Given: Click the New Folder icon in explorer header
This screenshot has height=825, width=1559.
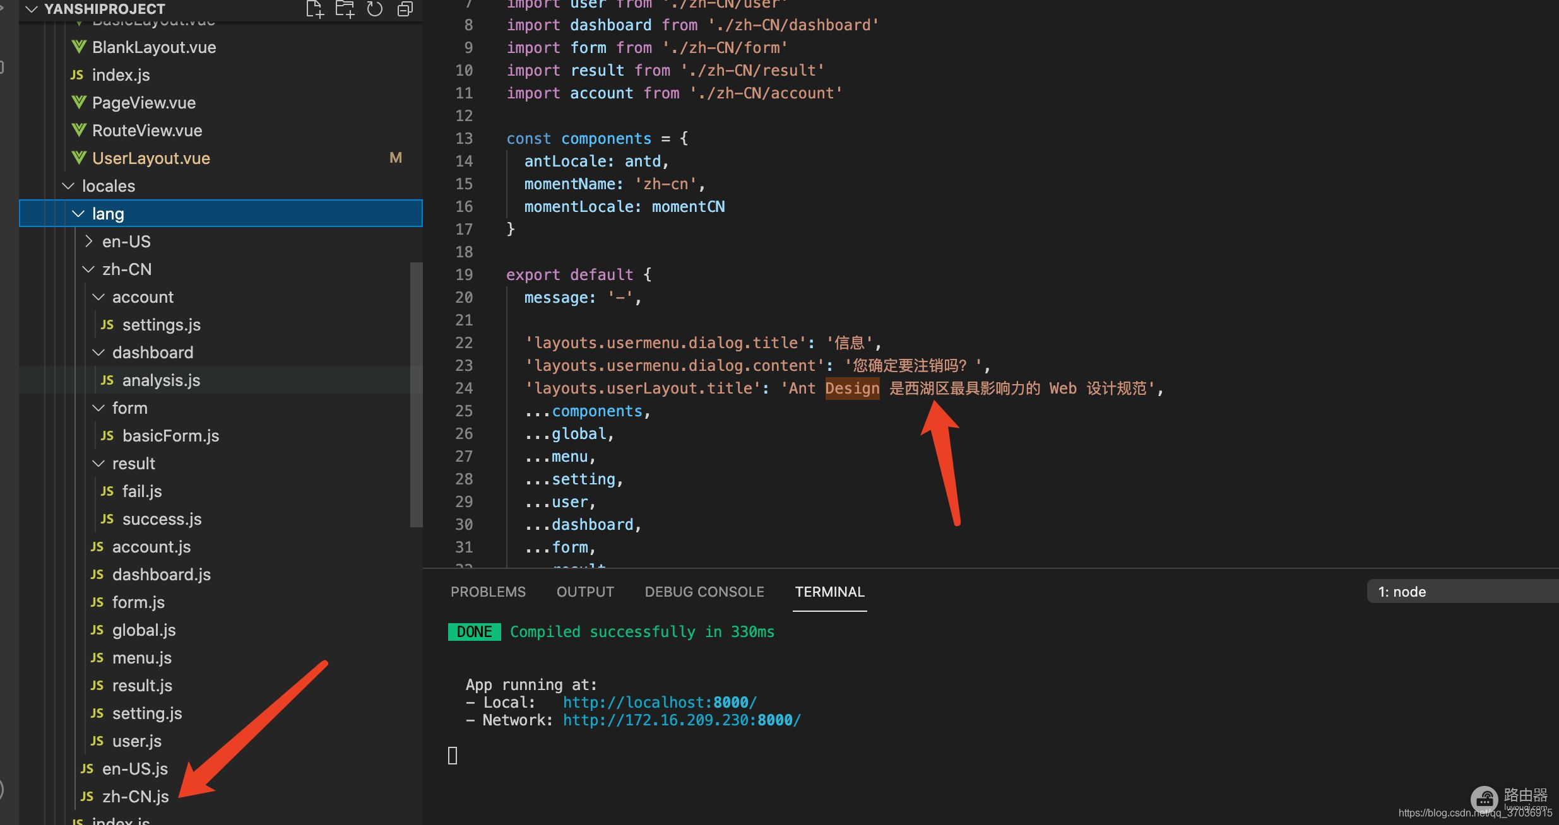Looking at the screenshot, I should (x=345, y=9).
